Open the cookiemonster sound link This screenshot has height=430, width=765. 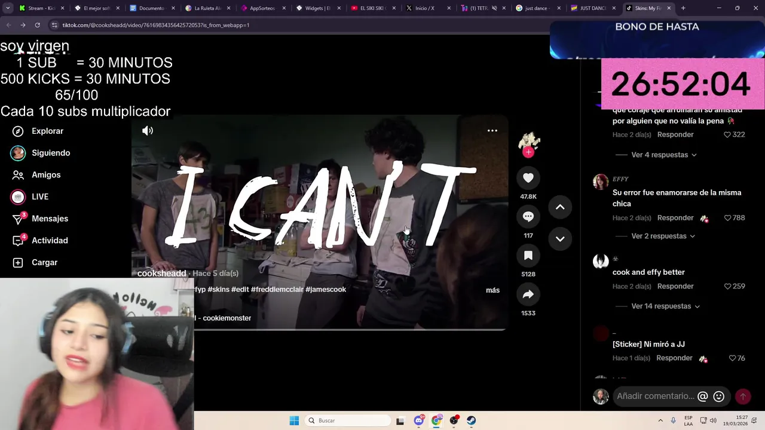point(222,318)
